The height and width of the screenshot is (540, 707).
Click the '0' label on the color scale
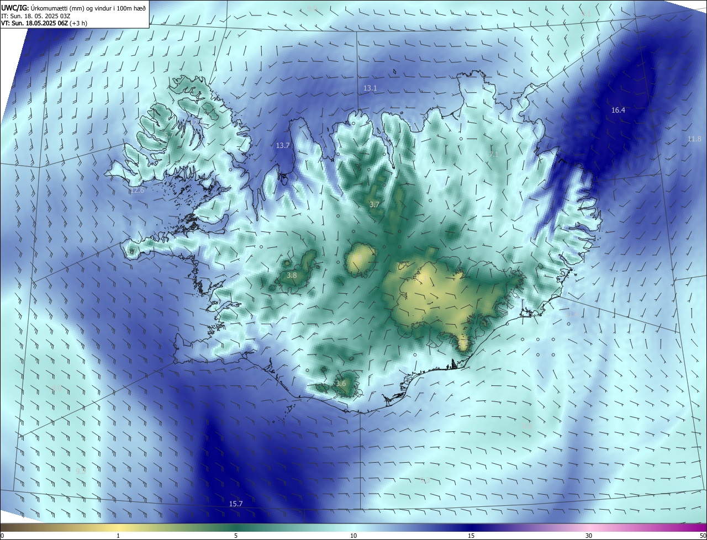[2, 536]
